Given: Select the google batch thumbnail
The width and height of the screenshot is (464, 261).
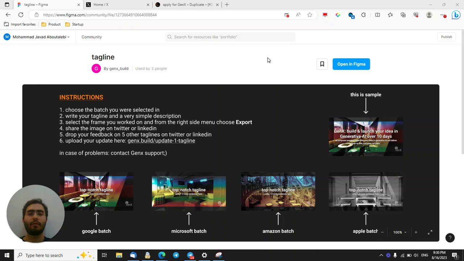Looking at the screenshot, I should 96,191.
